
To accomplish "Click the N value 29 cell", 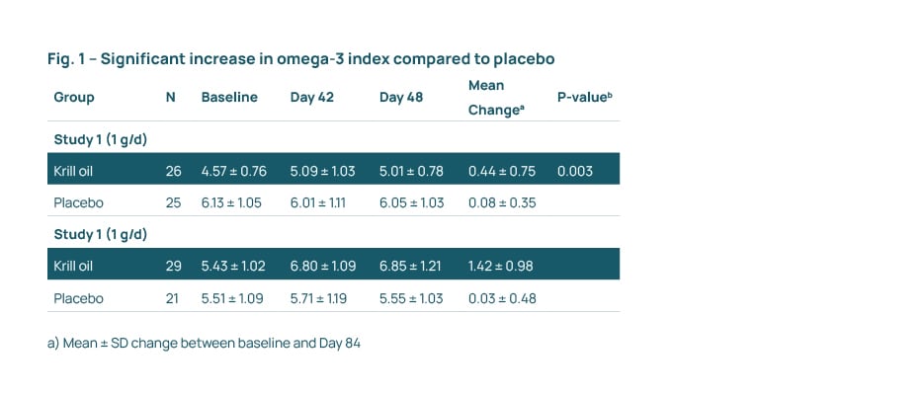I will click(174, 266).
